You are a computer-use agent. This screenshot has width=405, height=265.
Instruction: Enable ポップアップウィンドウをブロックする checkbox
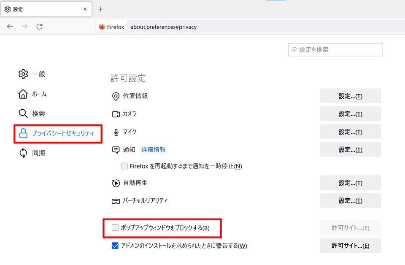[x=115, y=227]
